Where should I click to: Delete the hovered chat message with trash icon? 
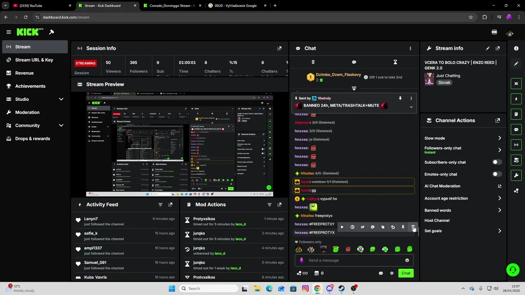tap(413, 227)
